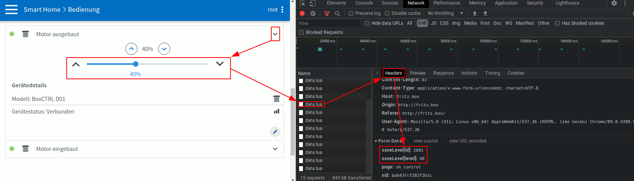Viewport: 634px width, 181px height.
Task: Open DevTools three-dot customize menu
Action: tap(625, 3)
